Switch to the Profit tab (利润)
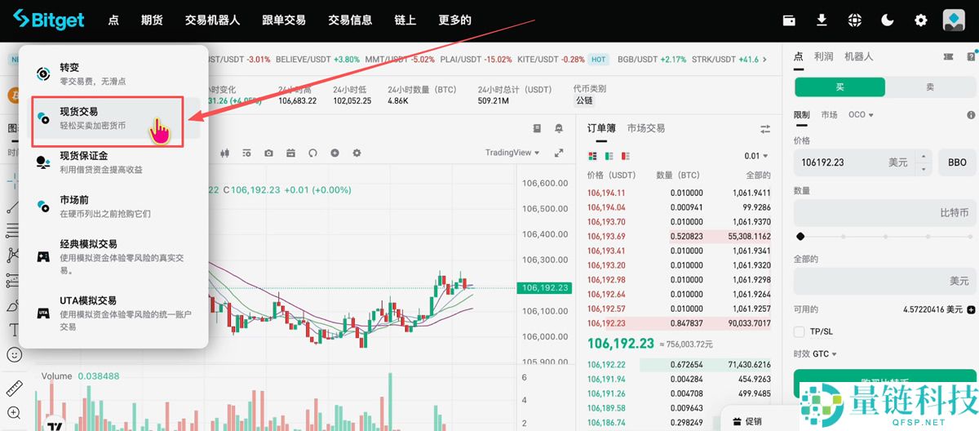The width and height of the screenshot is (979, 431). tap(823, 56)
